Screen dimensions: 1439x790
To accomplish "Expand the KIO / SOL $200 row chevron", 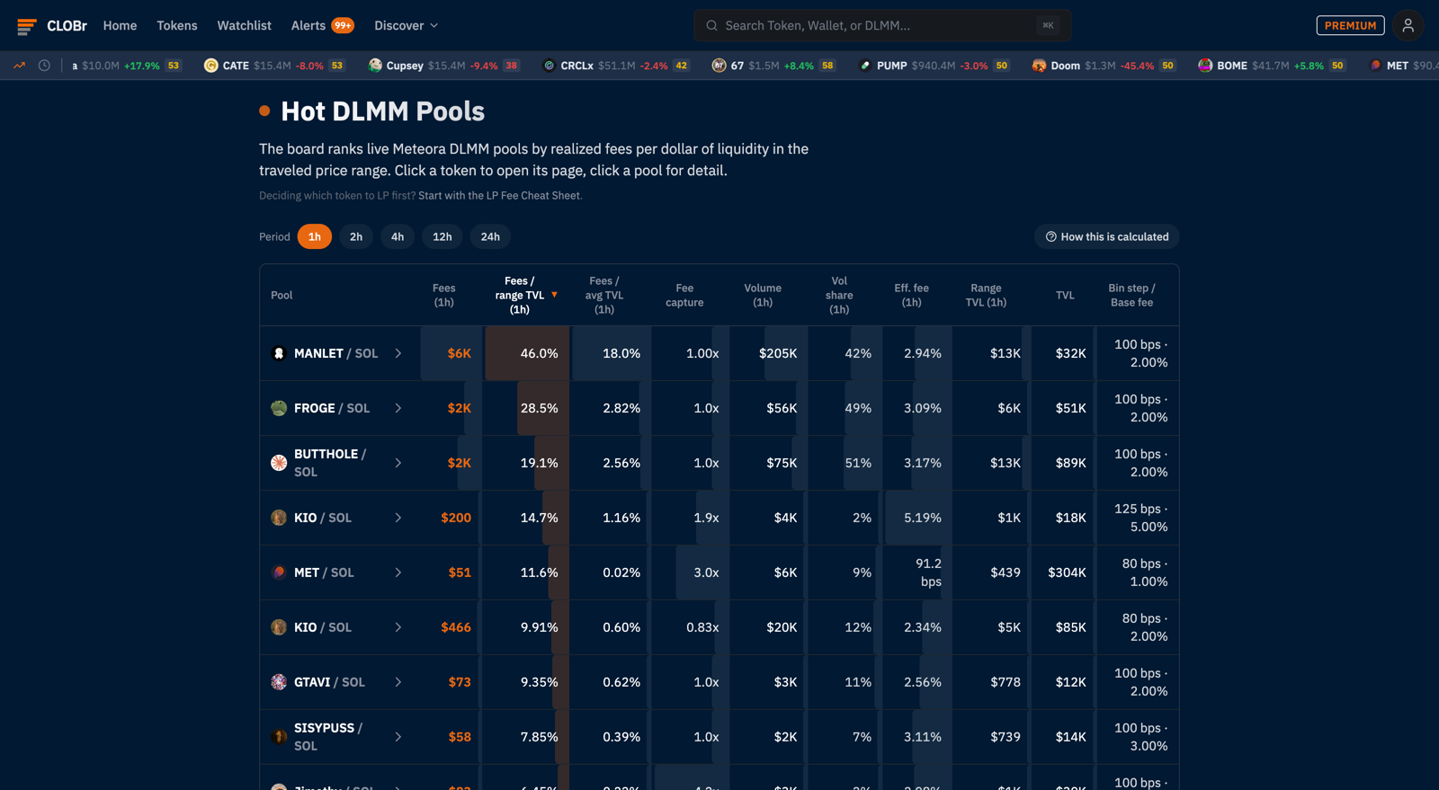I will [398, 518].
